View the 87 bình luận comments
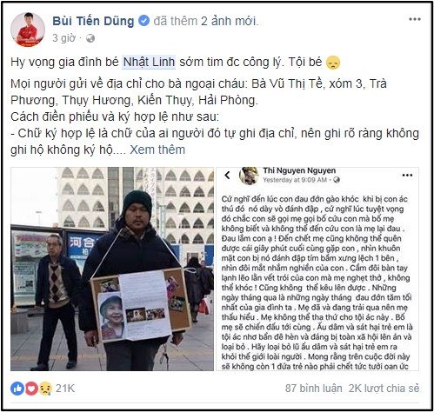The image size is (434, 412). (313, 389)
